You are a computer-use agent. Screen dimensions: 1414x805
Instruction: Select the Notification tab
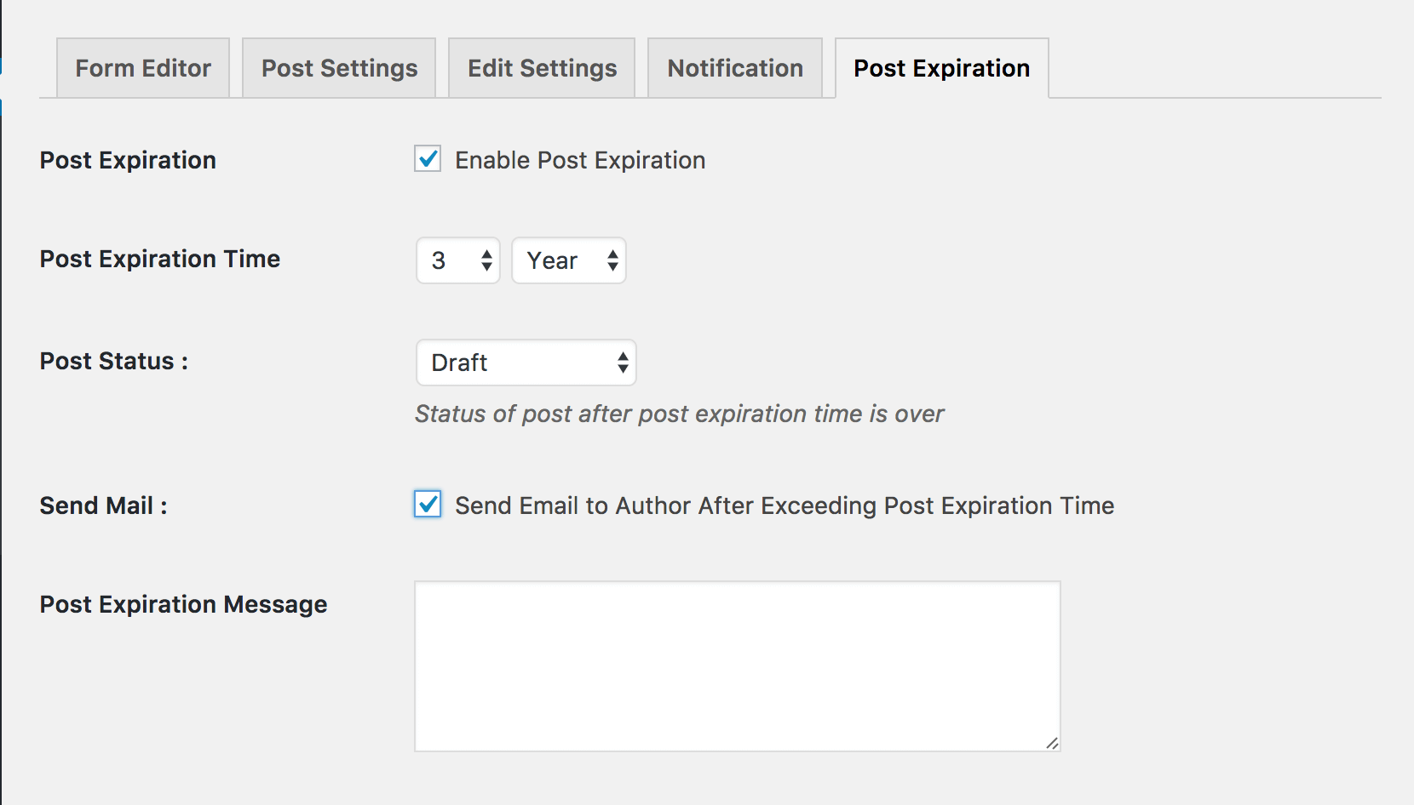click(735, 68)
